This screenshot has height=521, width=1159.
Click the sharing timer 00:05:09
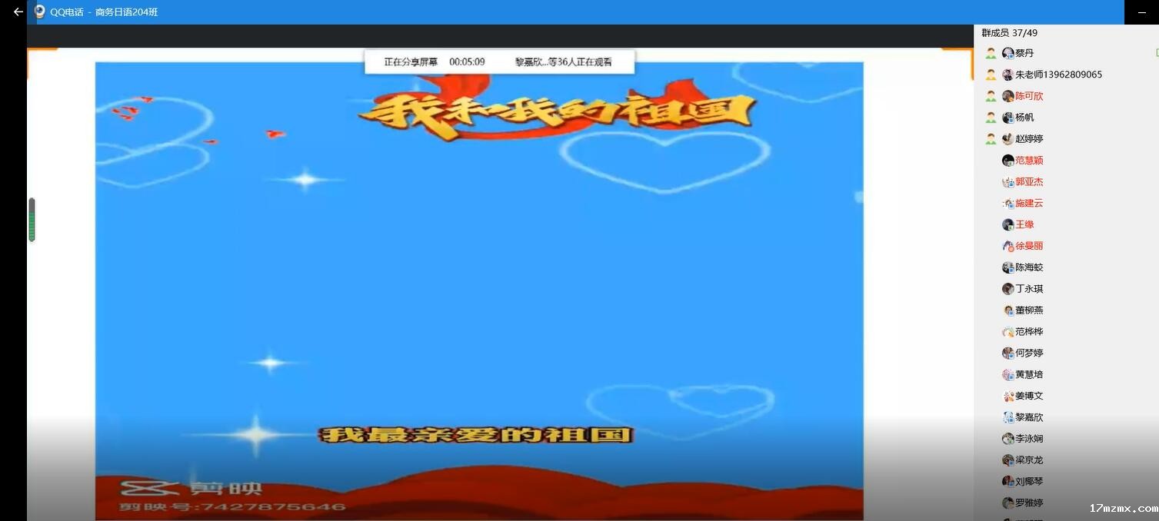click(467, 62)
